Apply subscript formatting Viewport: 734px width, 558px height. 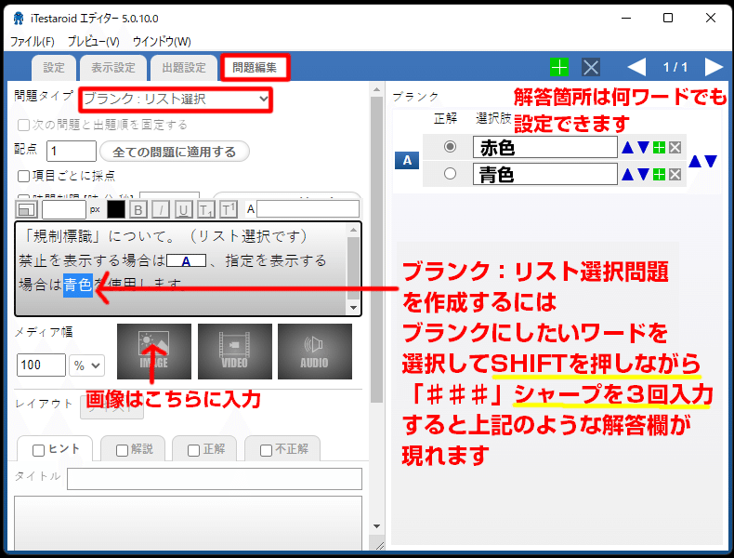pos(206,209)
